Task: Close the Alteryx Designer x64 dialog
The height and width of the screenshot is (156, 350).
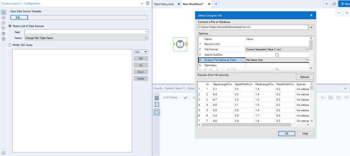Action: tap(311, 16)
